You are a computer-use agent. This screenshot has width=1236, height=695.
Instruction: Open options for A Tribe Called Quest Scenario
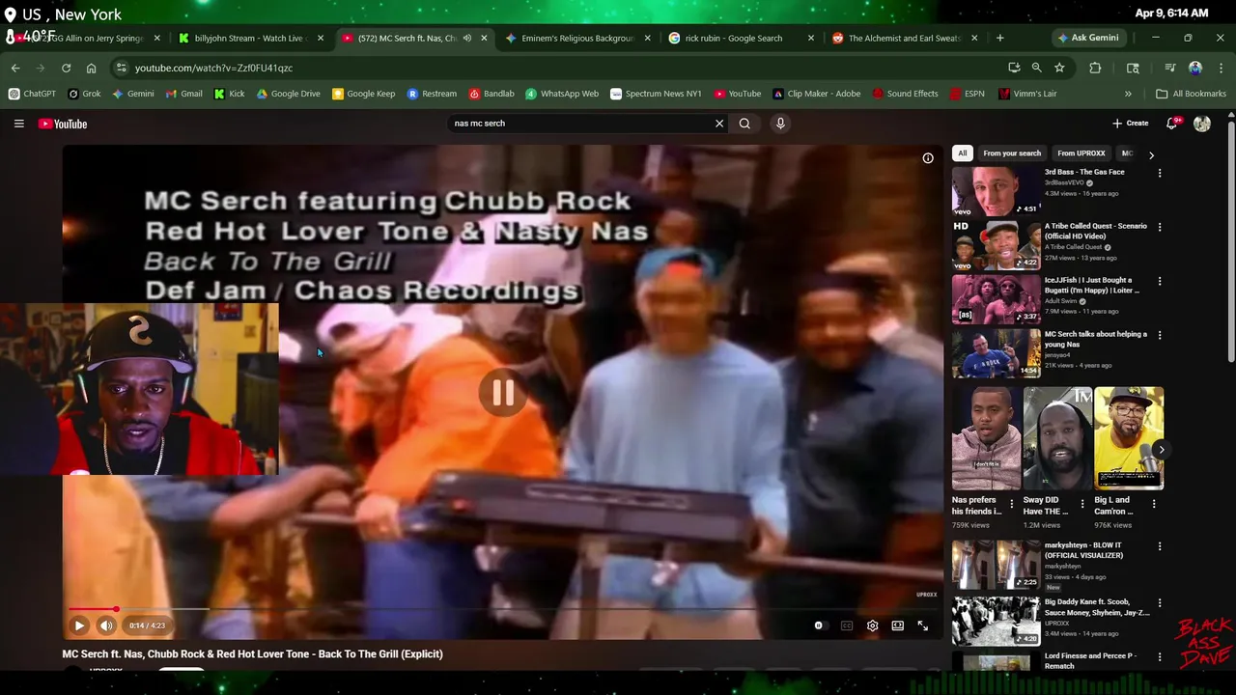(x=1160, y=227)
